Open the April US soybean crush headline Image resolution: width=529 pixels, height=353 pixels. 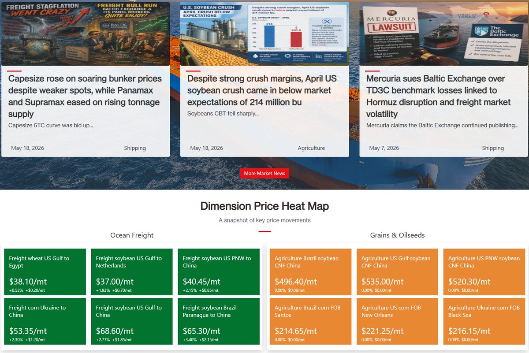click(262, 90)
